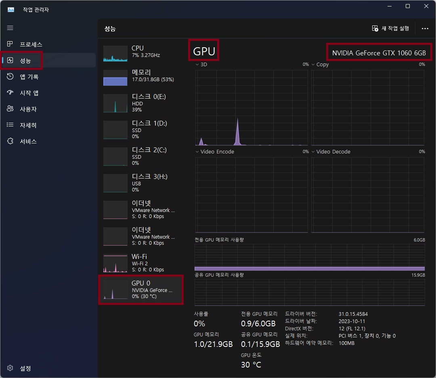
Task: Click the 공유 GPU 메모리 사용량 graph
Action: pyautogui.click(x=310, y=292)
